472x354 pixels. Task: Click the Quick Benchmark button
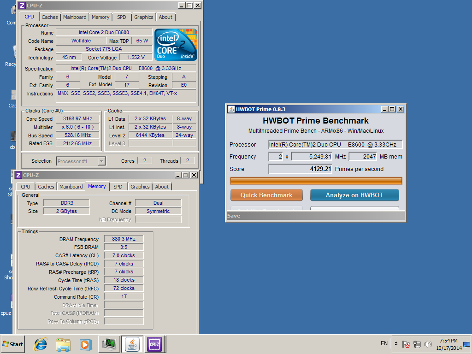pyautogui.click(x=266, y=195)
